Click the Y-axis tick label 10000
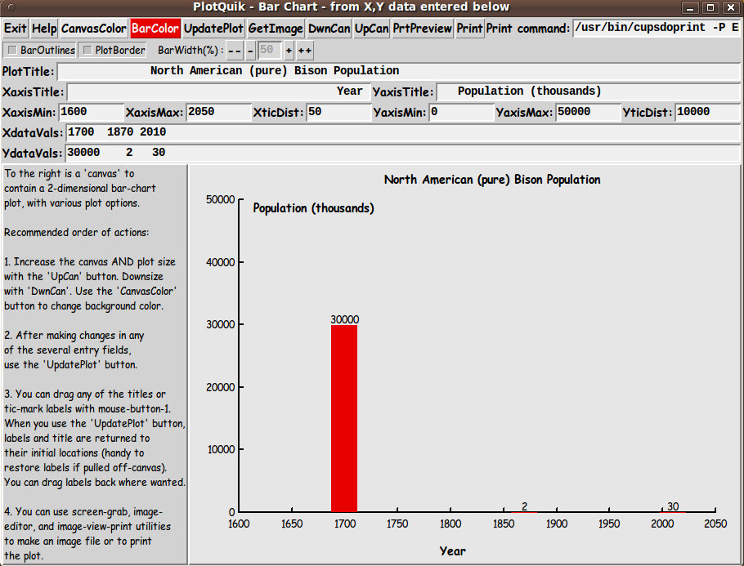 (220, 449)
